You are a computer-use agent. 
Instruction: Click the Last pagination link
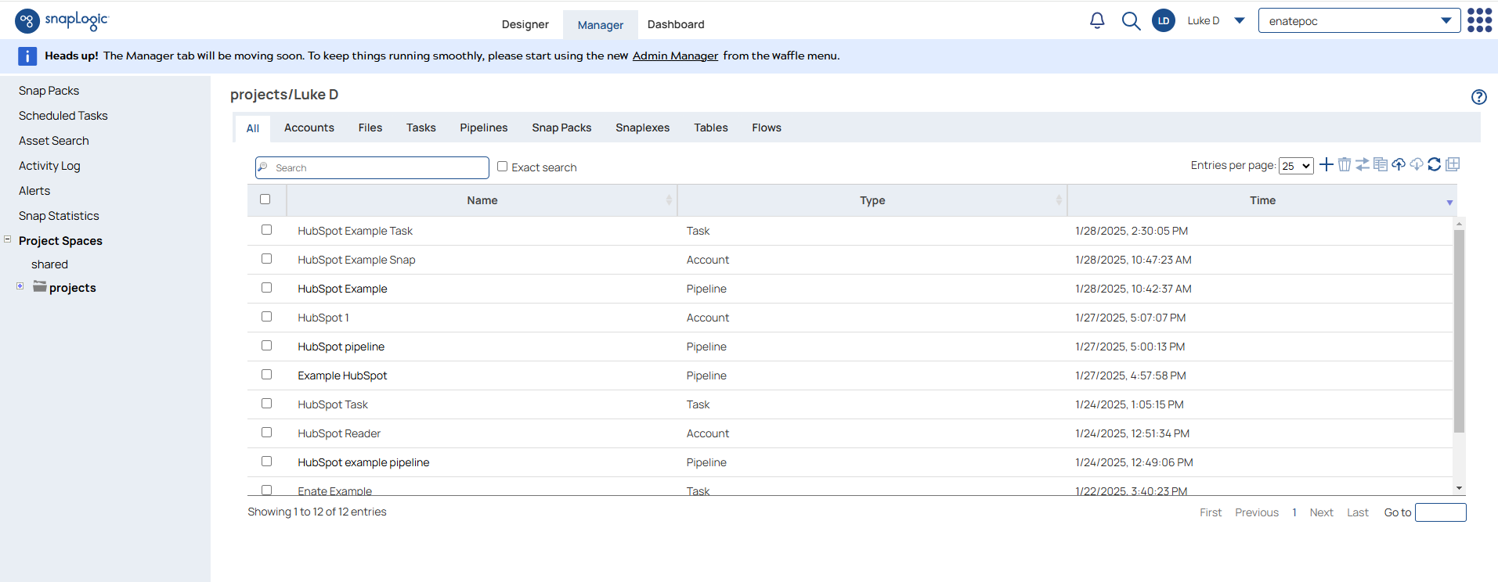[1358, 512]
